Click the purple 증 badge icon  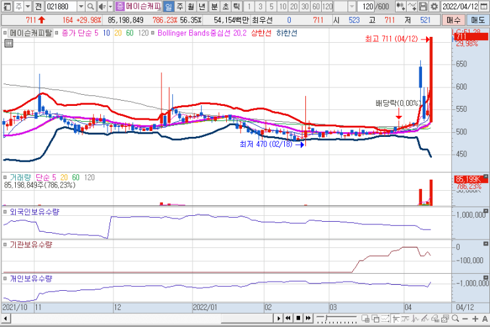tap(120, 6)
